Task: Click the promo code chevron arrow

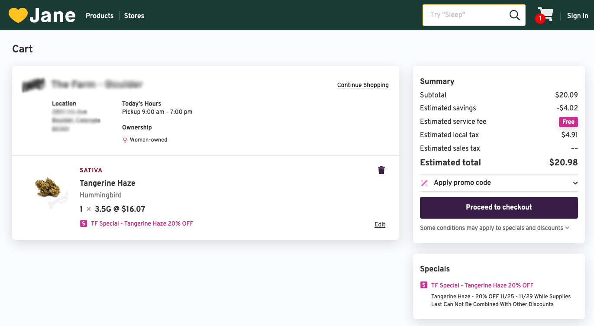Action: 575,183
